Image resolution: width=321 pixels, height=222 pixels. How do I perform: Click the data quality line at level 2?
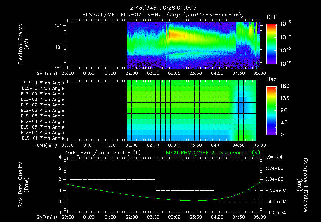tap(113, 179)
